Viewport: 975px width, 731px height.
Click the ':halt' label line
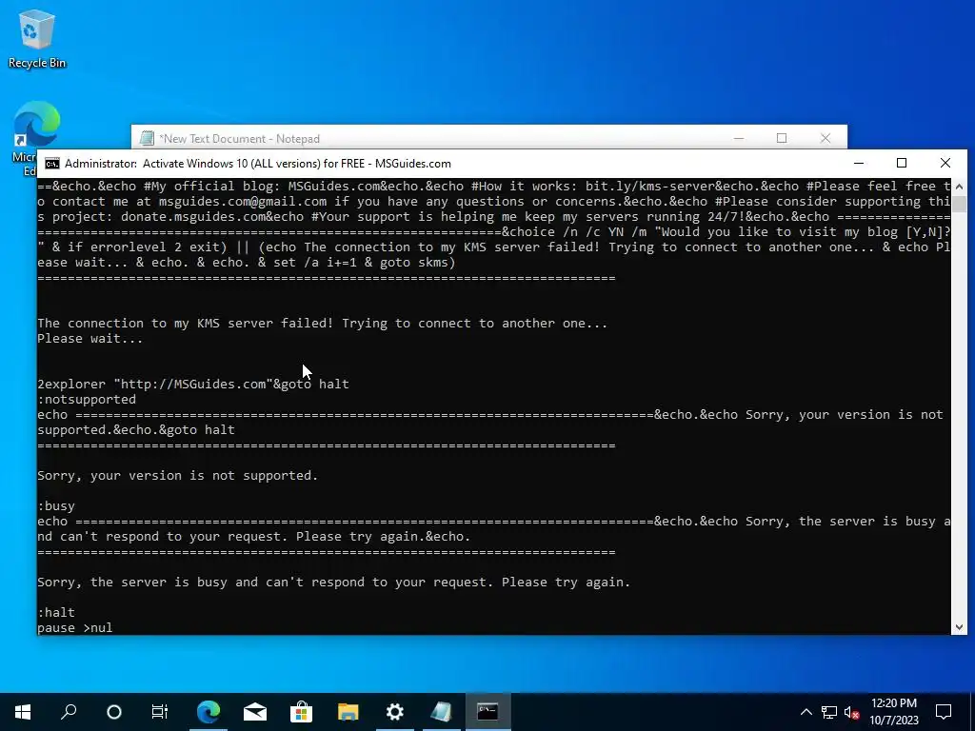(56, 612)
